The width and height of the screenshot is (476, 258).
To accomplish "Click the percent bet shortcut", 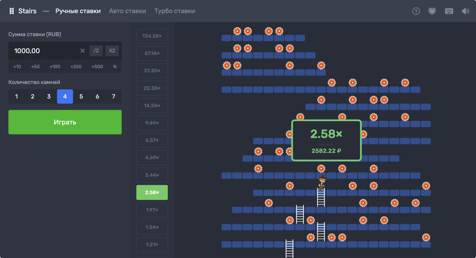I will [115, 67].
